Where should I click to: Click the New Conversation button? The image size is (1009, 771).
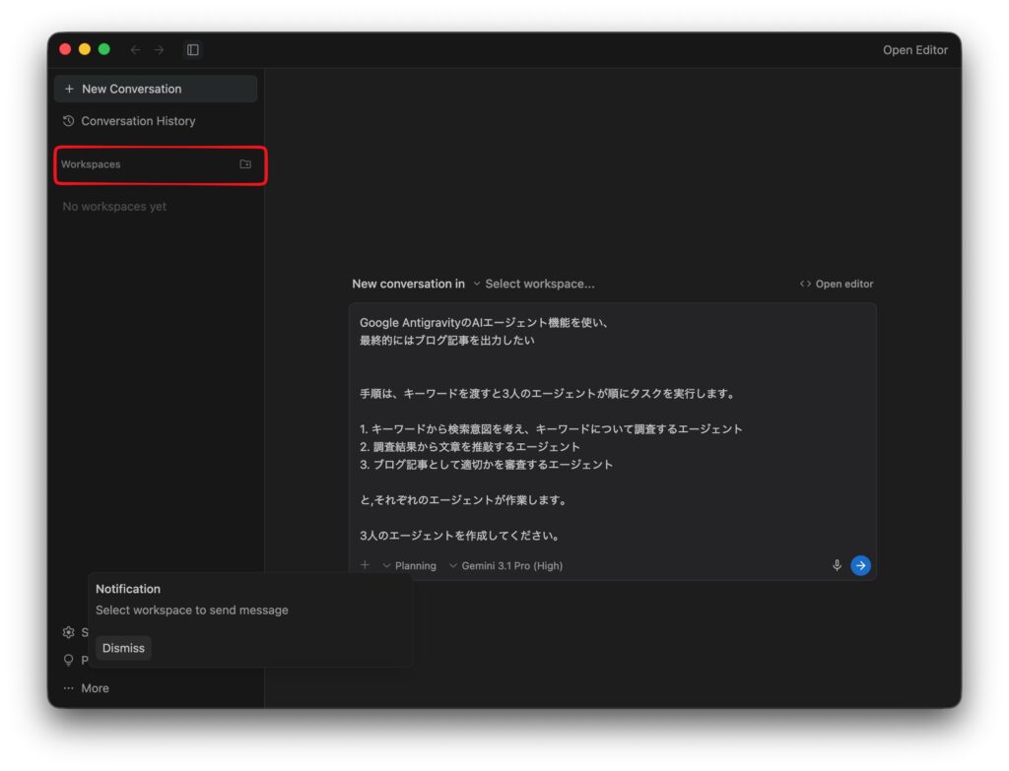pyautogui.click(x=156, y=89)
